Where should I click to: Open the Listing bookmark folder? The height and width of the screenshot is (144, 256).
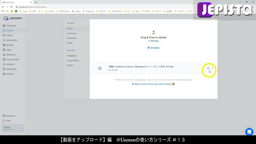pyautogui.click(x=23, y=11)
